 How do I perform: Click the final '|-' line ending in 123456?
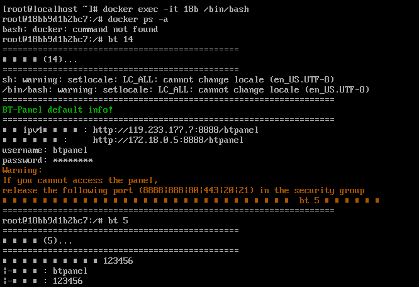point(43,281)
